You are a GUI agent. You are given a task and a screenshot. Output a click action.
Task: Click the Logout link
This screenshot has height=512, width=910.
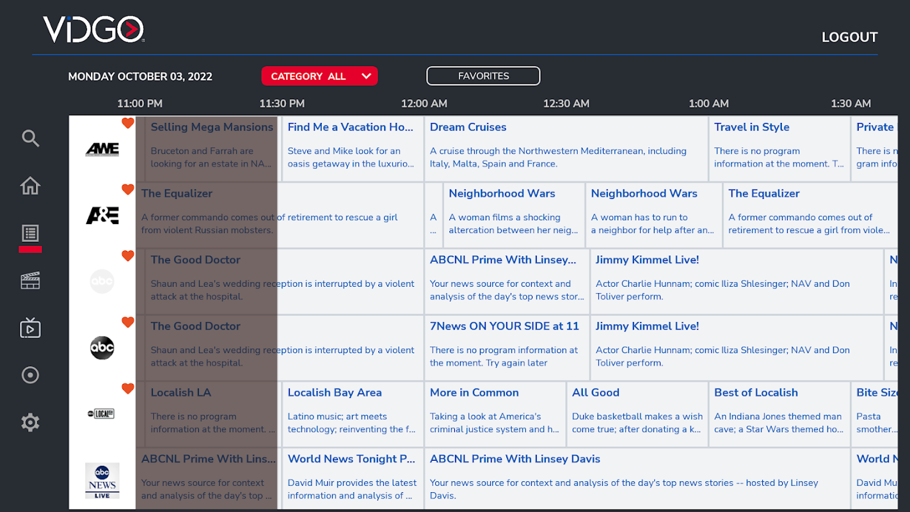[849, 37]
